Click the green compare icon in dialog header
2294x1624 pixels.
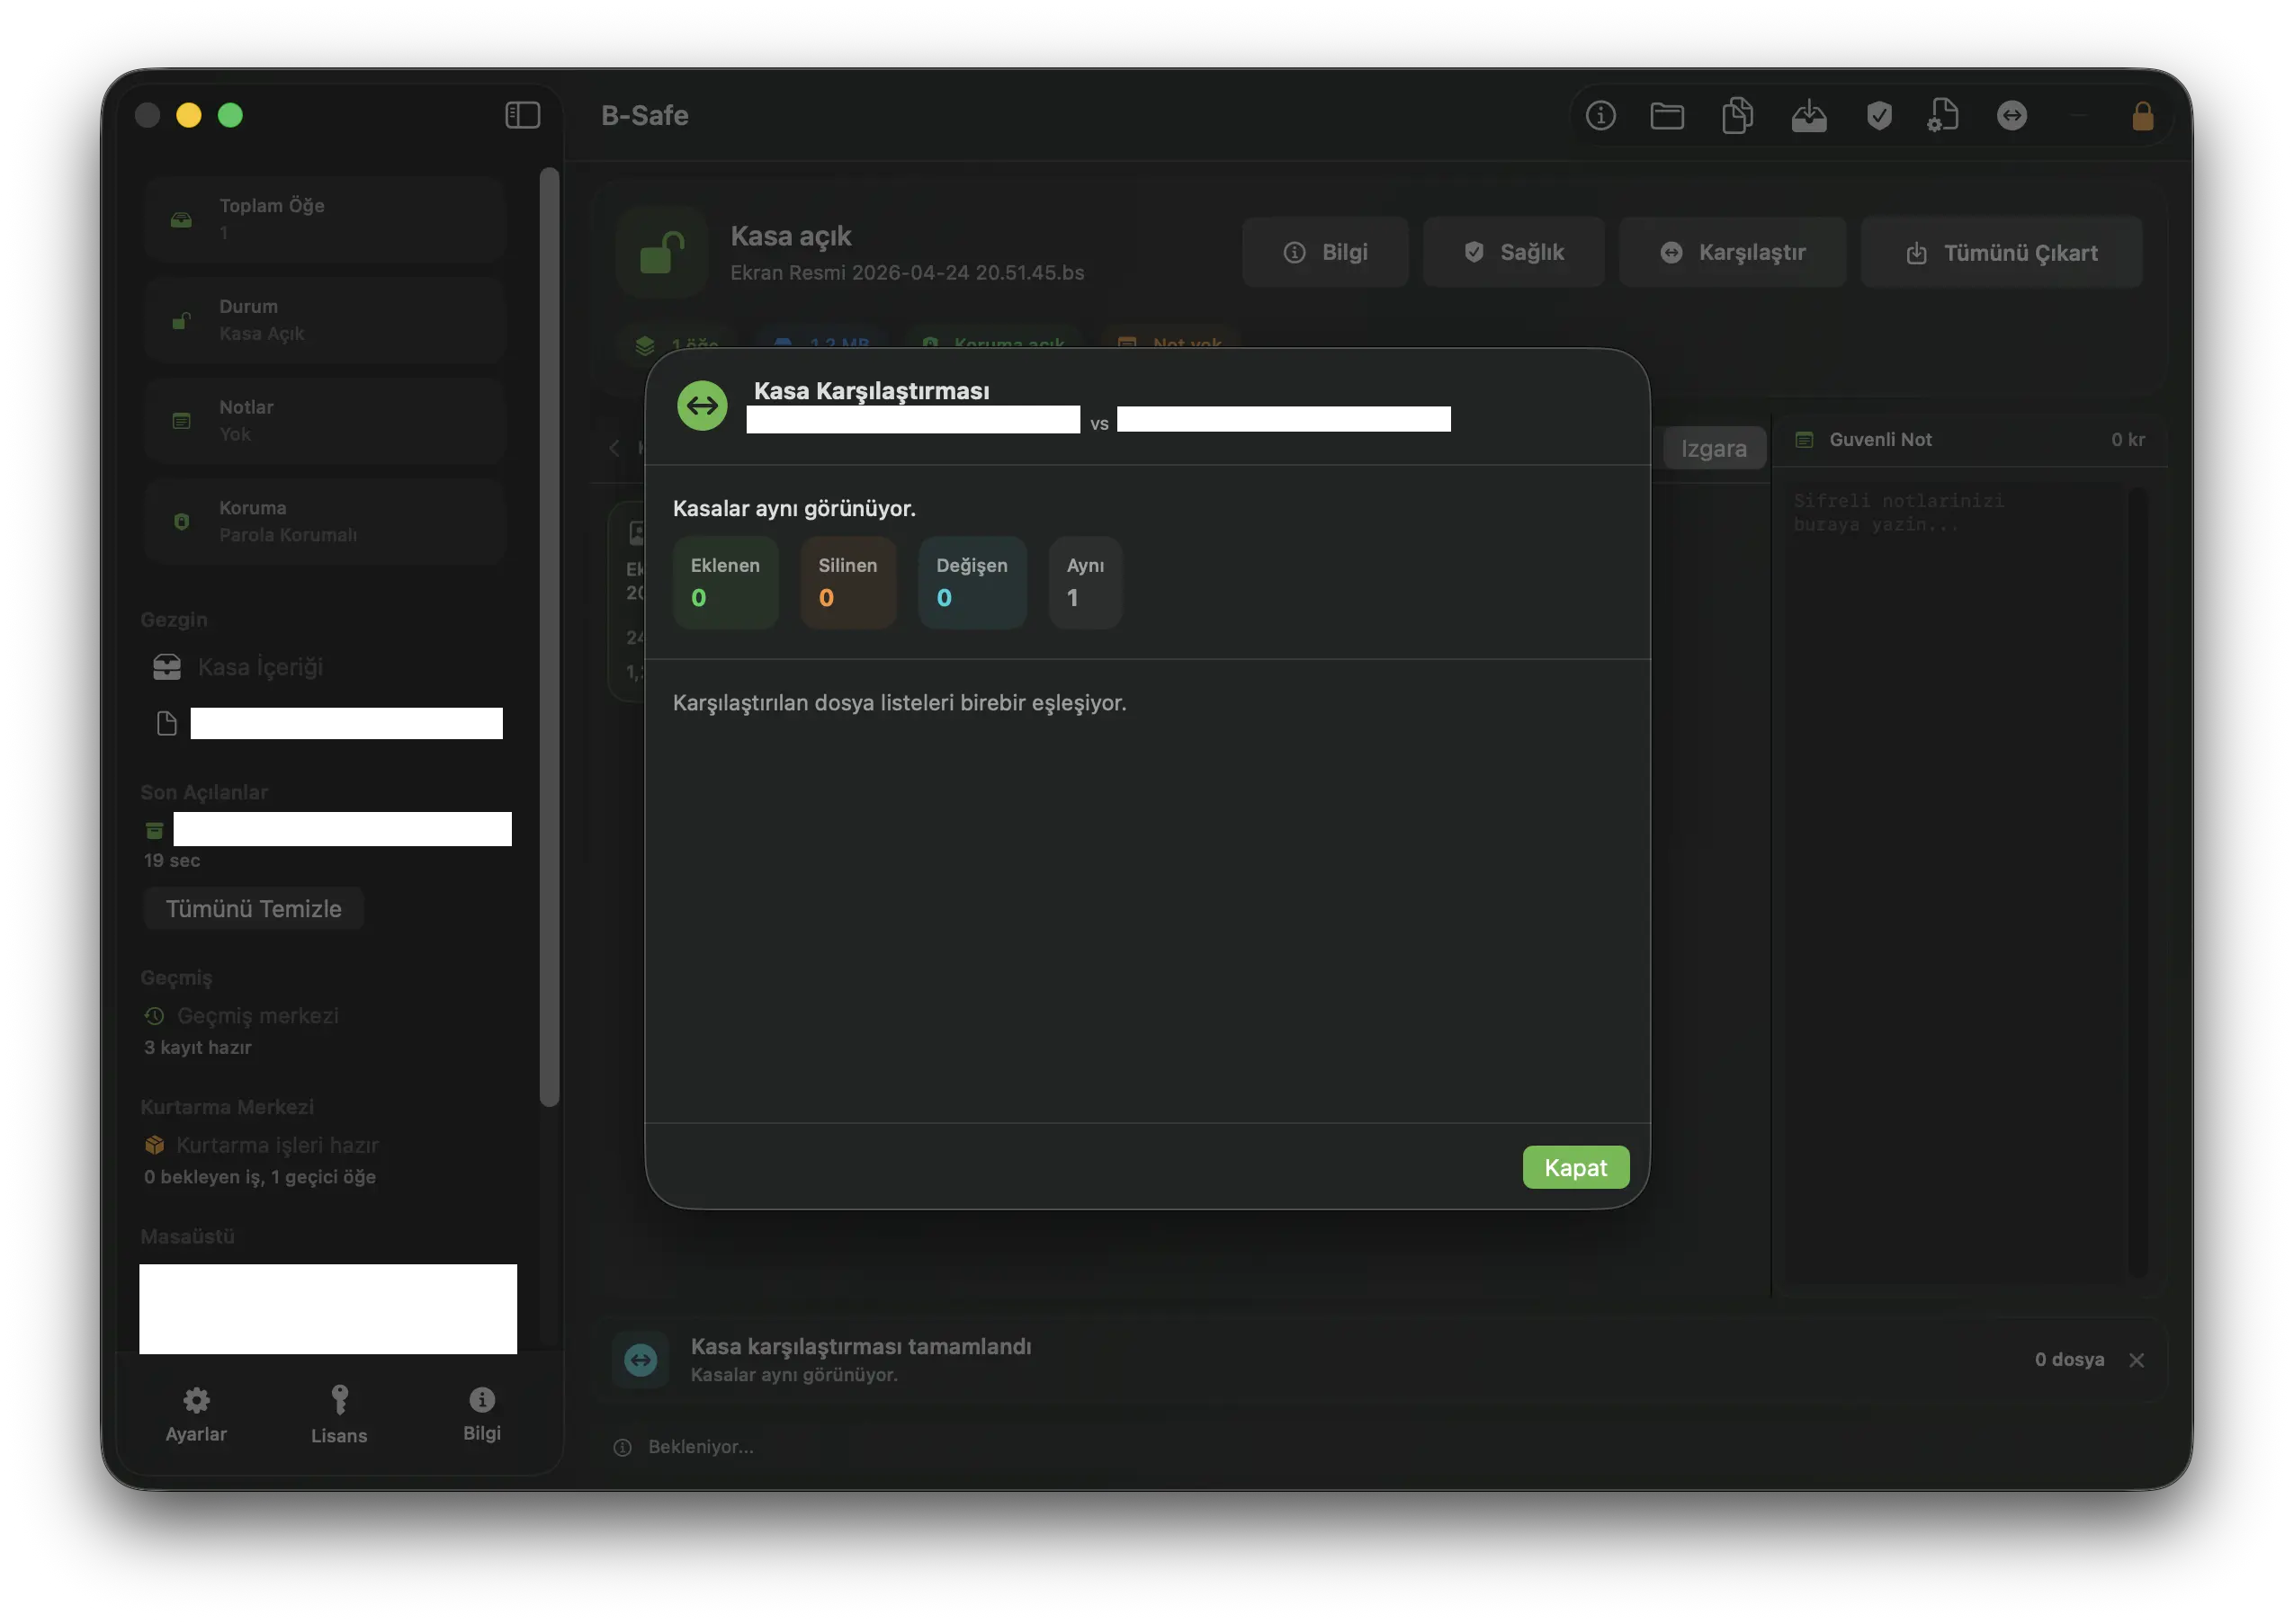(703, 406)
